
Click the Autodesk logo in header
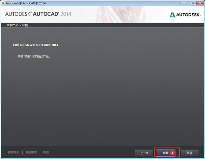185,15
